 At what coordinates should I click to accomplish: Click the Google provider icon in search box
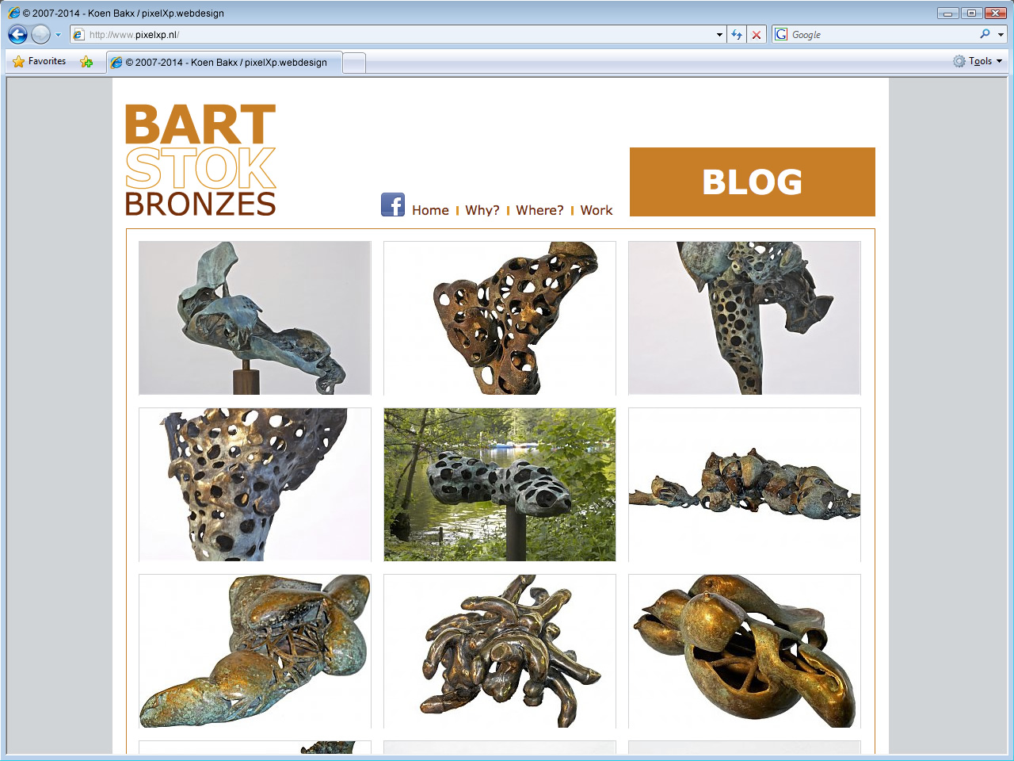tap(781, 34)
